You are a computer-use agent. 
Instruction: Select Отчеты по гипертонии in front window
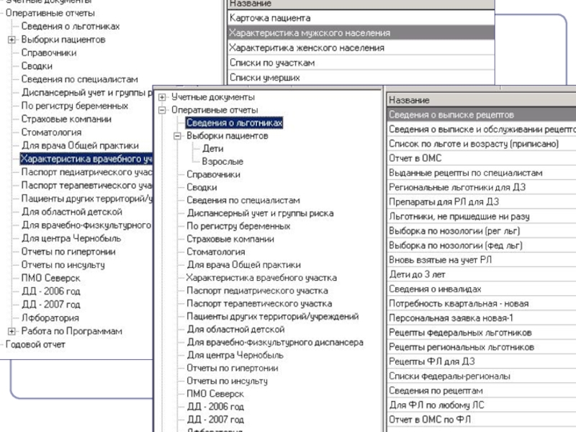[233, 368]
